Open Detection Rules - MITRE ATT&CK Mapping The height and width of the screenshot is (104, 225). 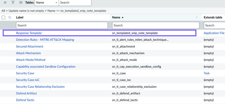[x=45, y=39]
